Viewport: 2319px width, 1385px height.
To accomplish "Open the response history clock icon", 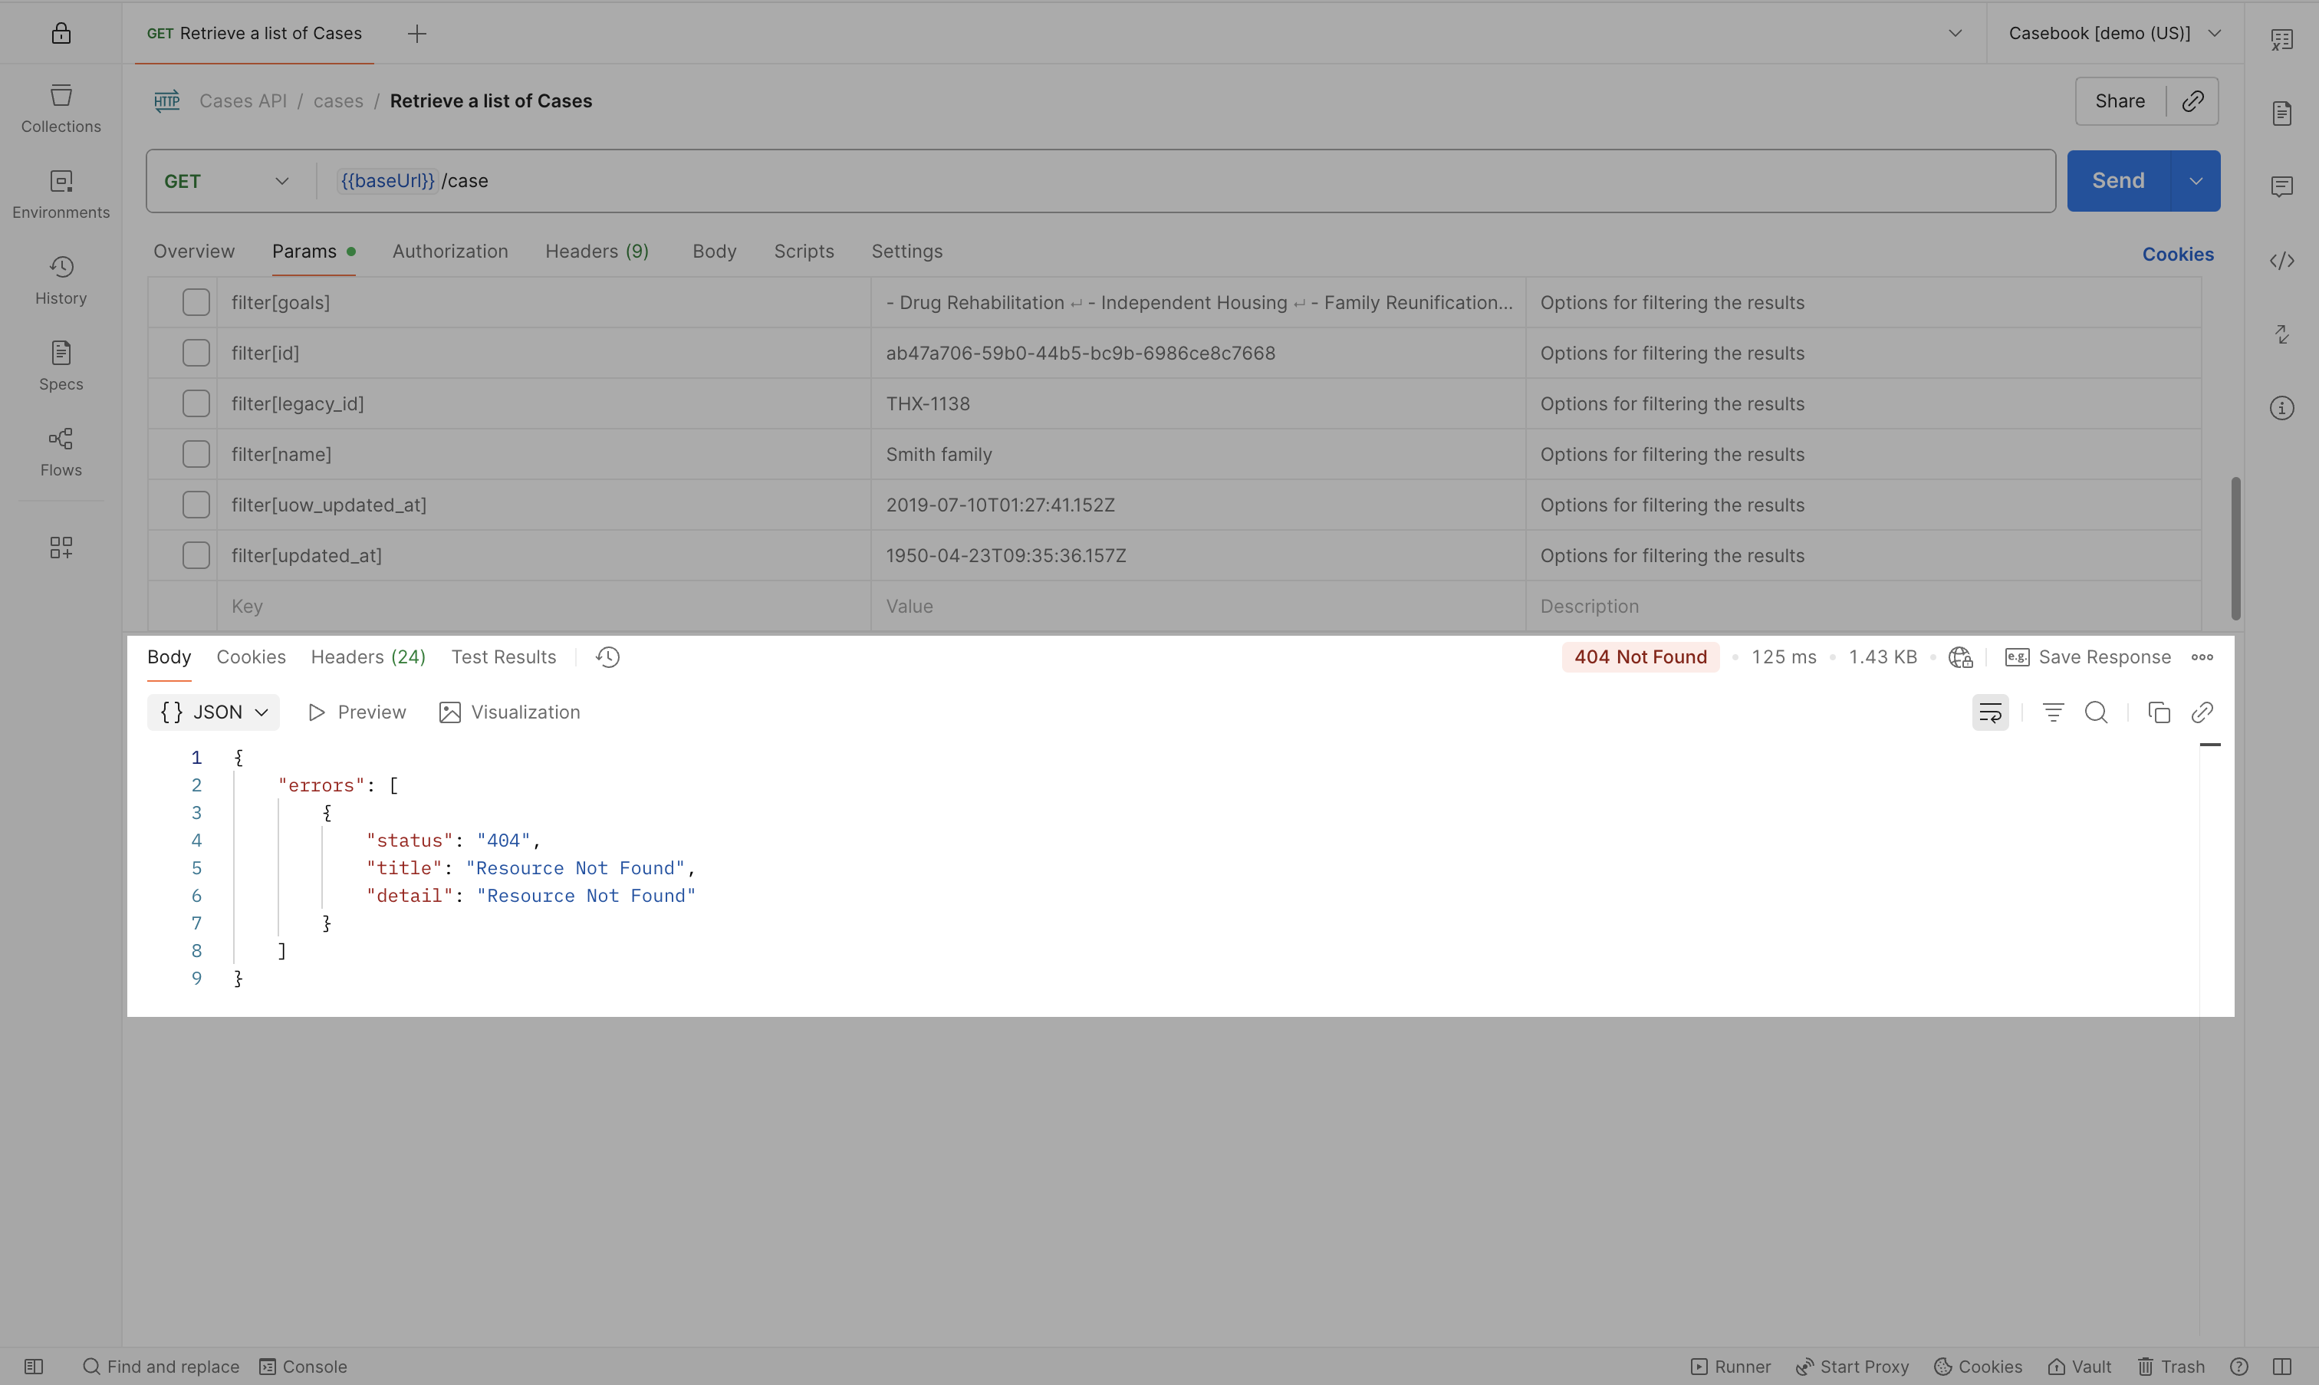I will pos(607,657).
